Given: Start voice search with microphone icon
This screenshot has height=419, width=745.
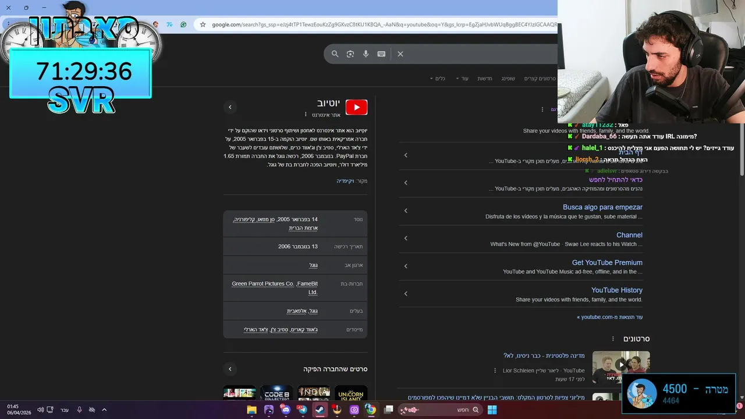Looking at the screenshot, I should click(366, 54).
